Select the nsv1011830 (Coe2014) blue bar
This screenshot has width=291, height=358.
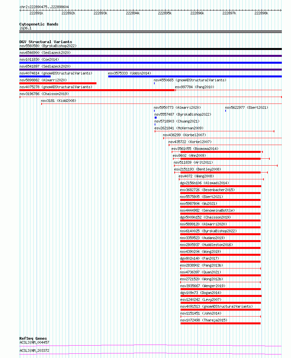tap(150, 63)
